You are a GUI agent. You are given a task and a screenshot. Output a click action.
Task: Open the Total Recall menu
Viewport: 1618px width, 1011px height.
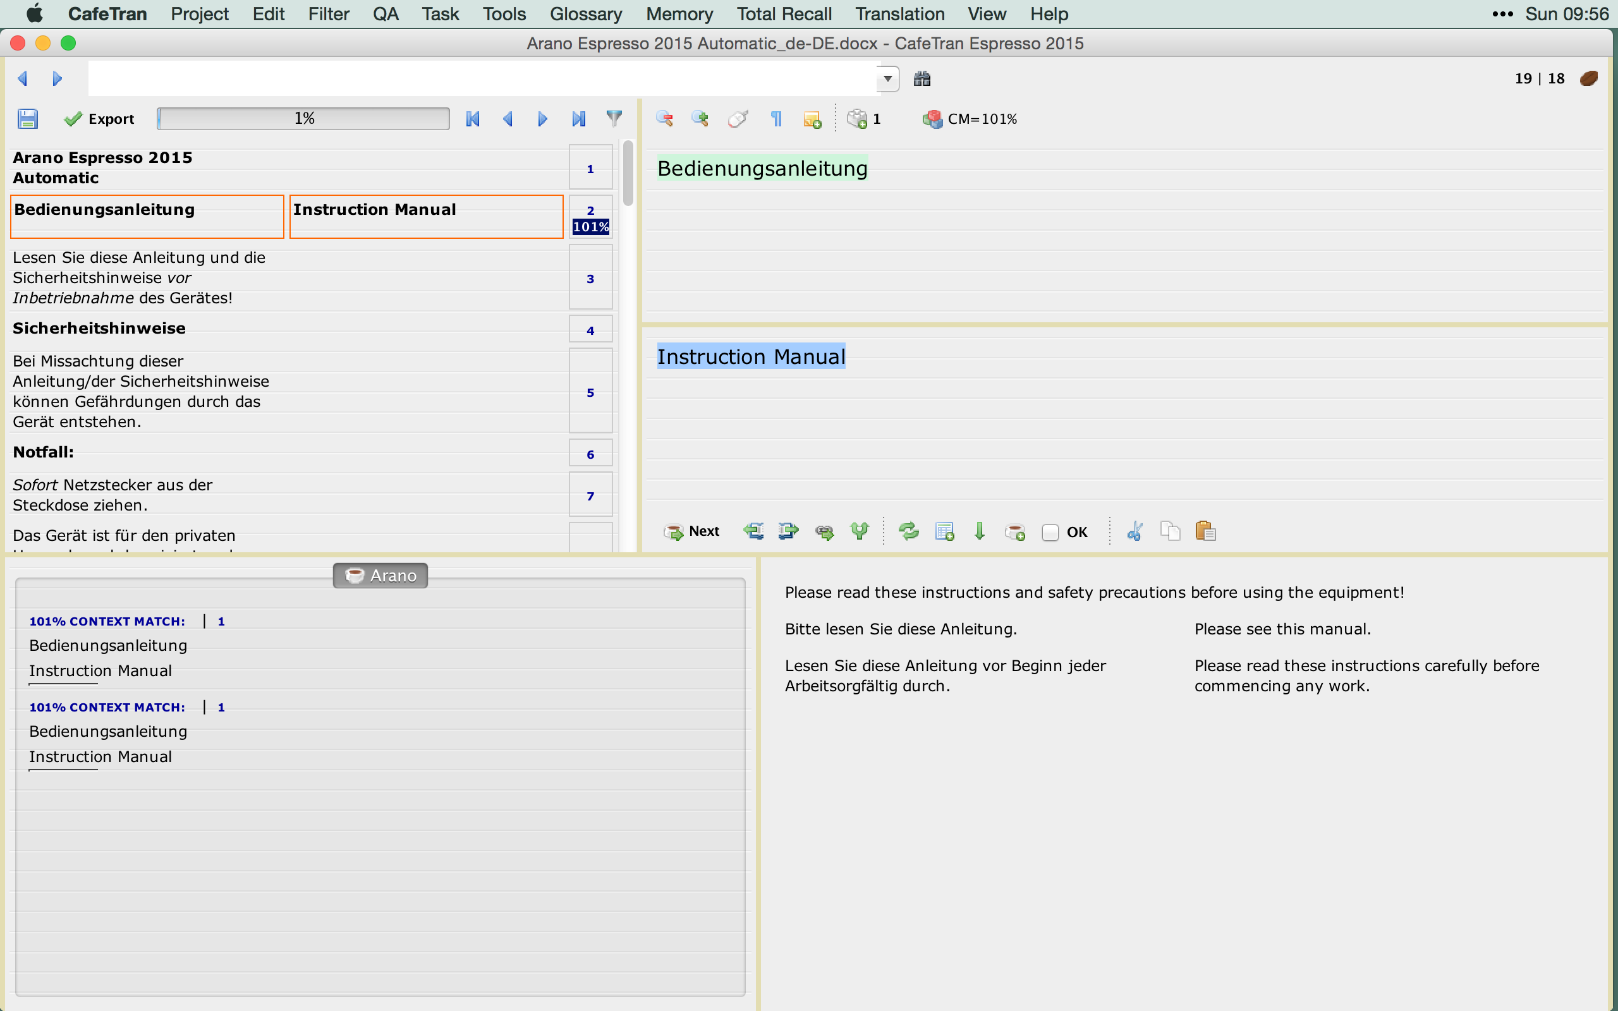pos(784,13)
